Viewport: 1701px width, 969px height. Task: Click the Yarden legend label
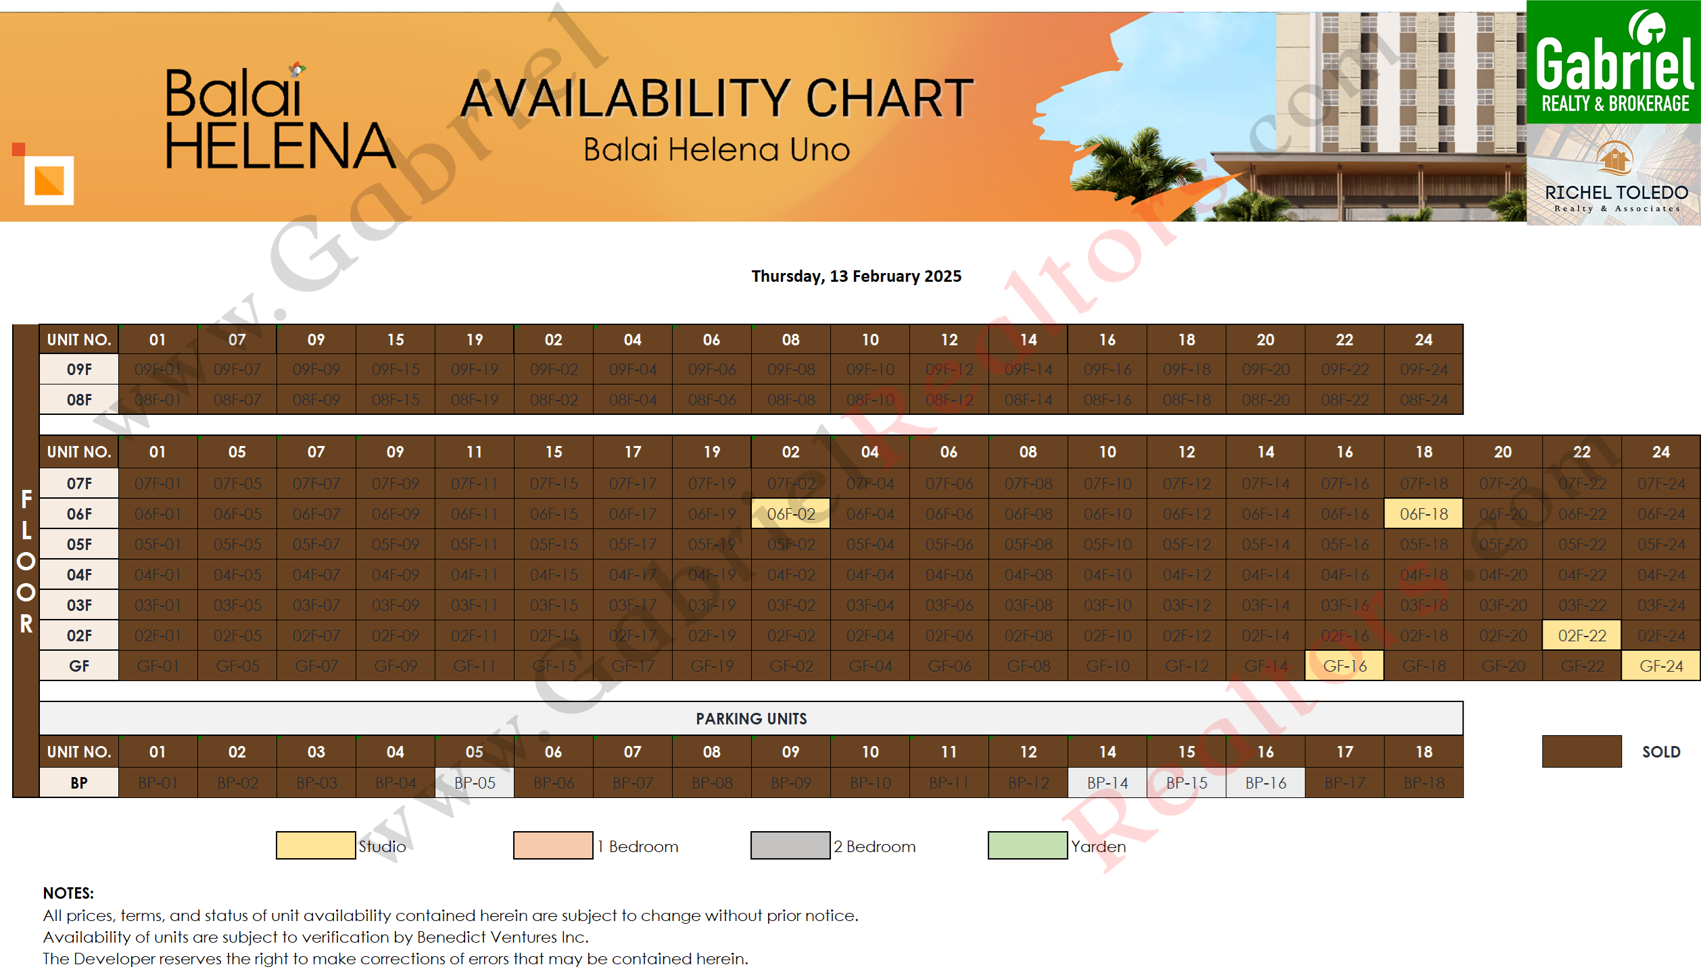coord(1099,847)
